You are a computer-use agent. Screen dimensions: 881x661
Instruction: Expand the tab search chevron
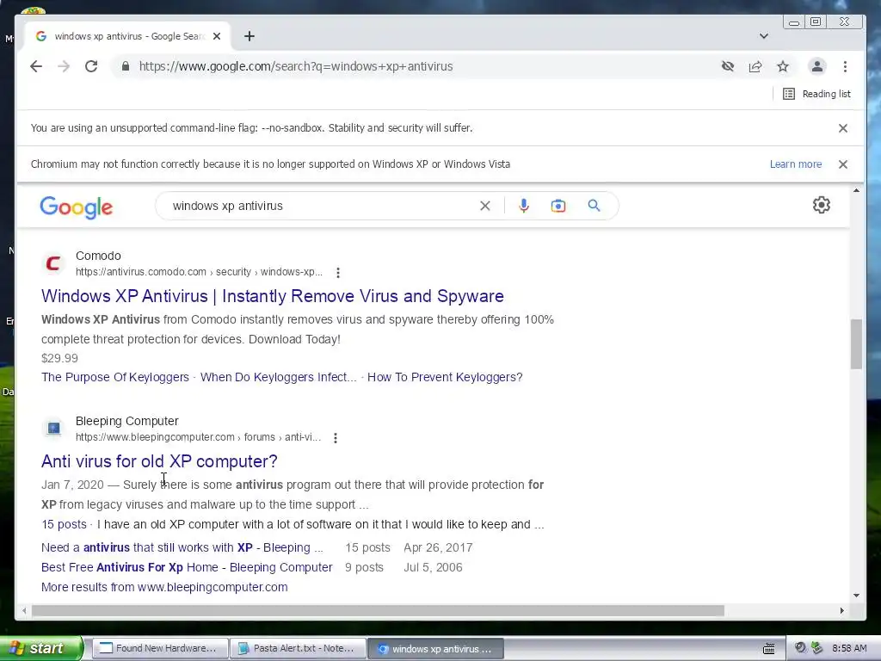point(764,36)
